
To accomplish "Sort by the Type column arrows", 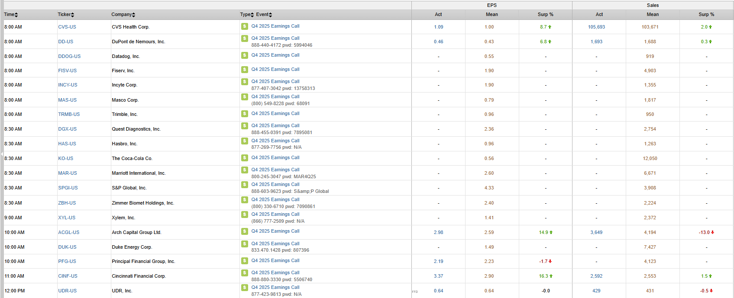I will [x=252, y=15].
